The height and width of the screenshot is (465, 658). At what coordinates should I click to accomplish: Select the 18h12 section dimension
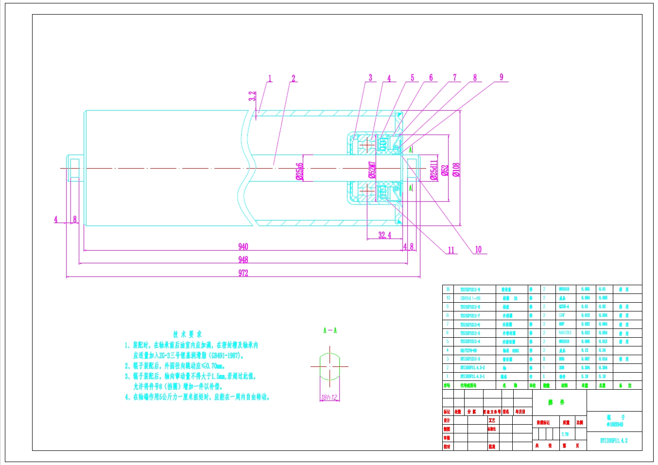click(x=329, y=397)
